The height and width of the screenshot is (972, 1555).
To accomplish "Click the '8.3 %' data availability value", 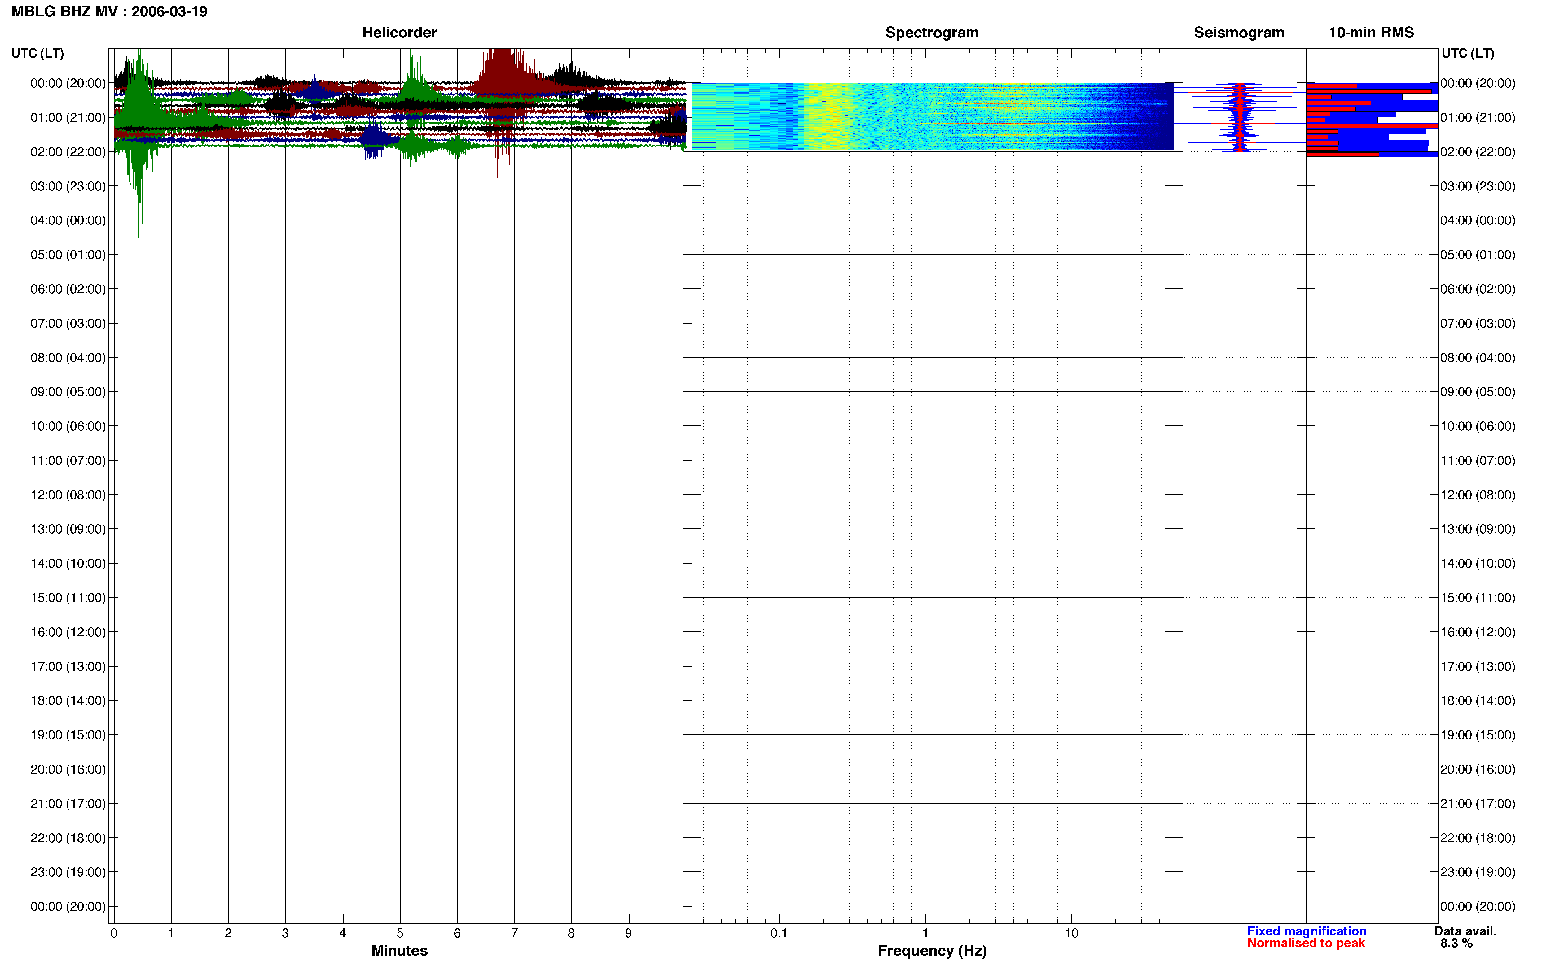I will pos(1456,943).
